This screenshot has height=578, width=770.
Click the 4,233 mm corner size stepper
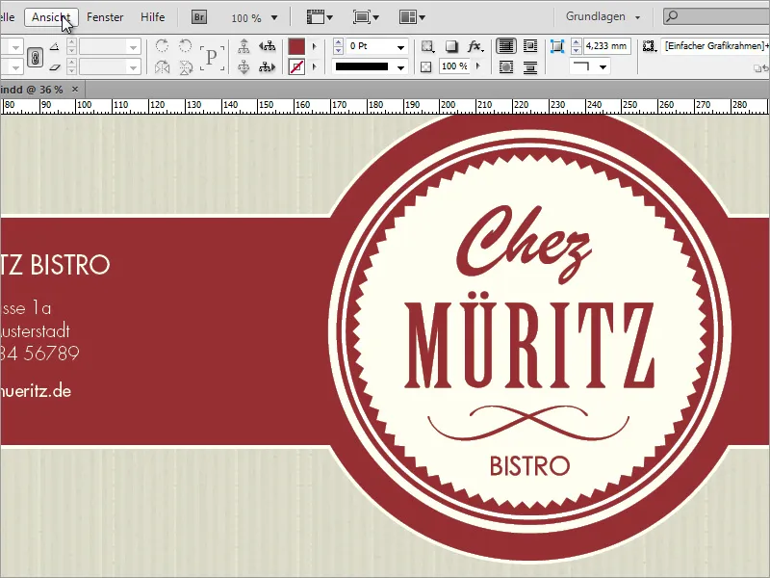click(577, 46)
